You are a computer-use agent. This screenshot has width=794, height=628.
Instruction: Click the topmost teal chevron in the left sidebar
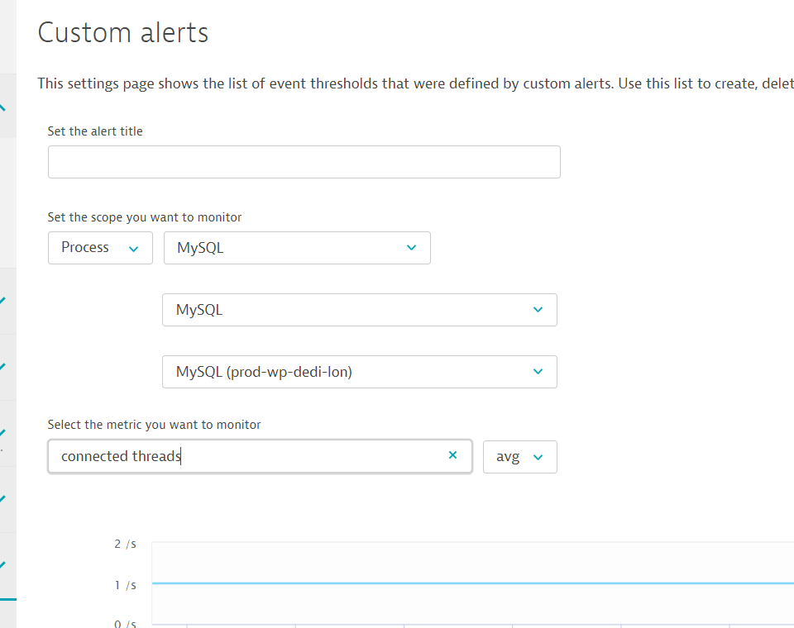tap(3, 107)
